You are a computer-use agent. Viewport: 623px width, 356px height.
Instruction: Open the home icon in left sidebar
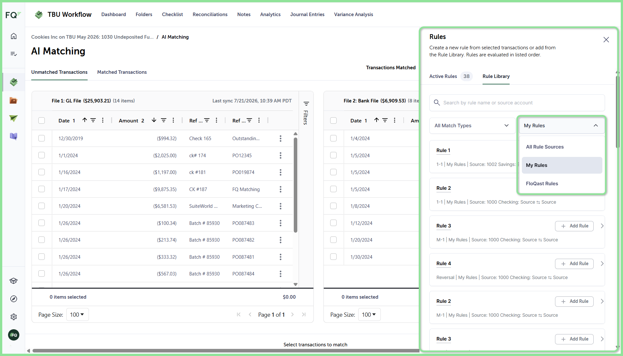(x=14, y=36)
